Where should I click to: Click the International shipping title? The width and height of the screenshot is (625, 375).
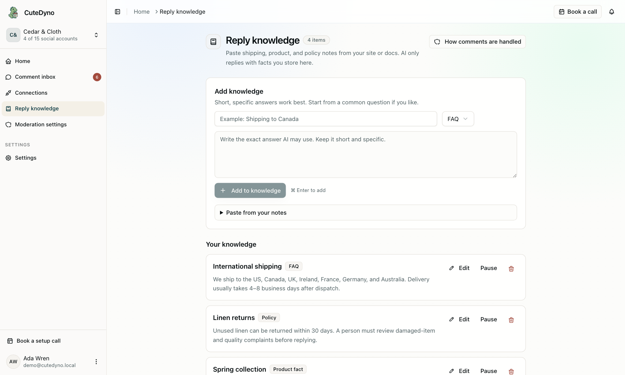tap(247, 266)
